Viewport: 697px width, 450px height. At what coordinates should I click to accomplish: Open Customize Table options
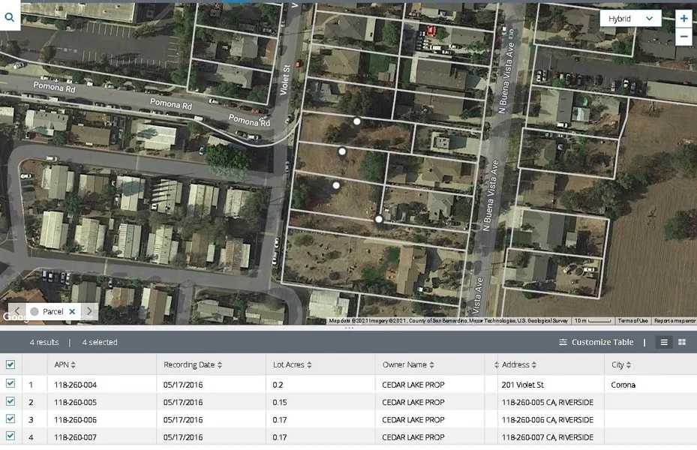click(x=596, y=342)
